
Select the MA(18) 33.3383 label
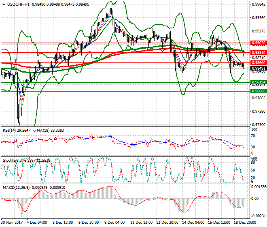pyautogui.click(x=51, y=131)
